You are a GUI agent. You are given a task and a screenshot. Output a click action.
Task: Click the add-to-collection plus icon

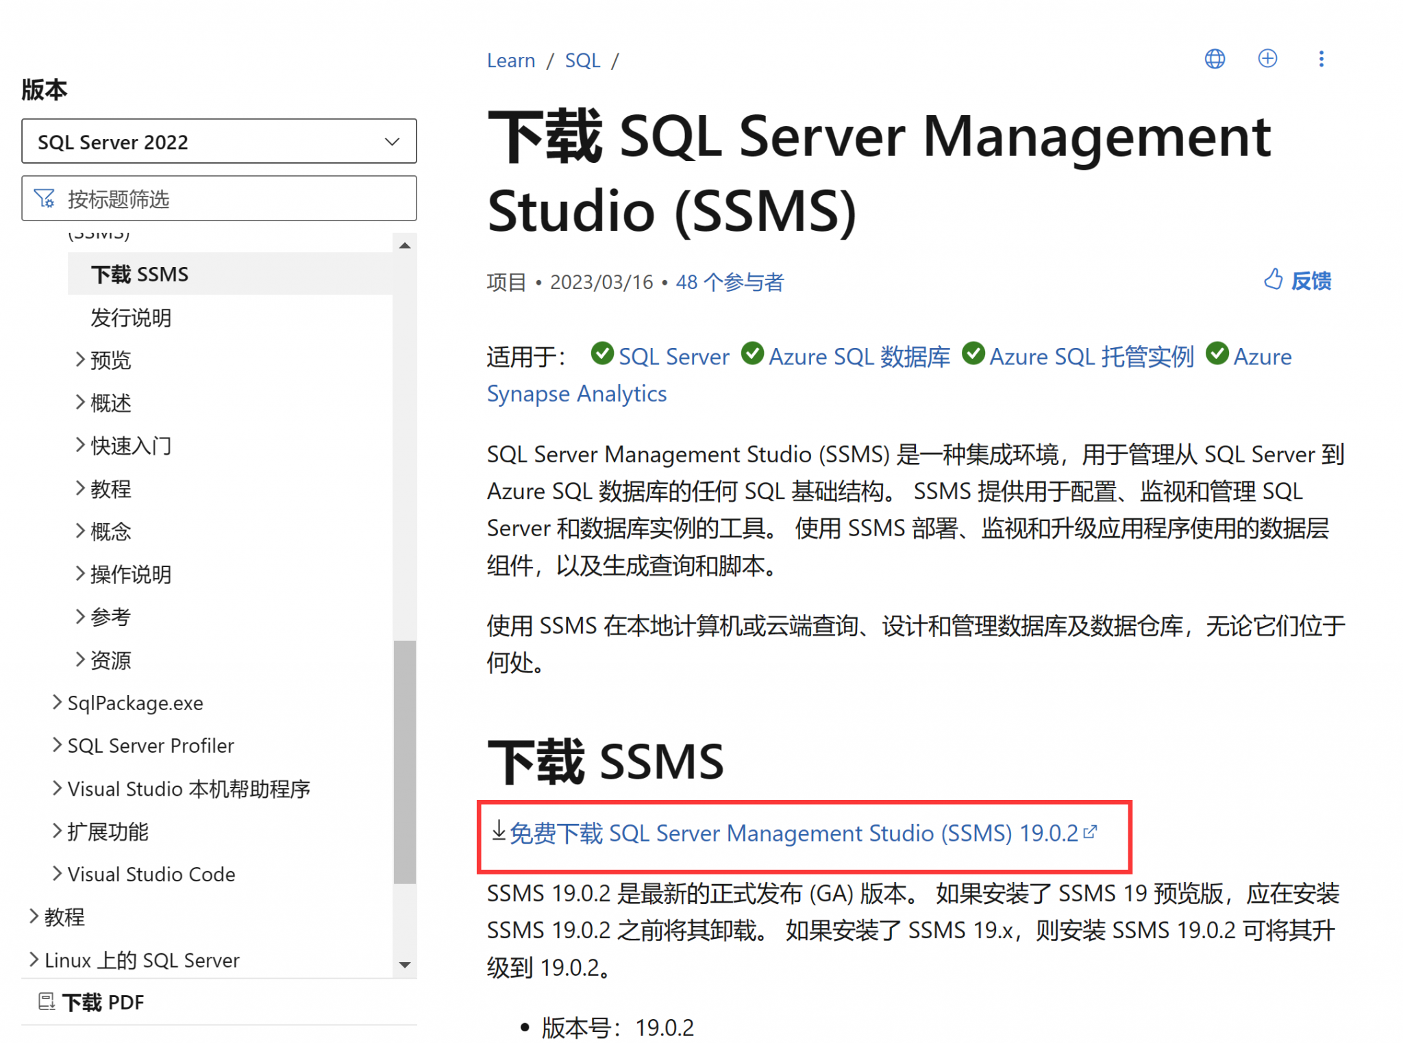(x=1267, y=59)
